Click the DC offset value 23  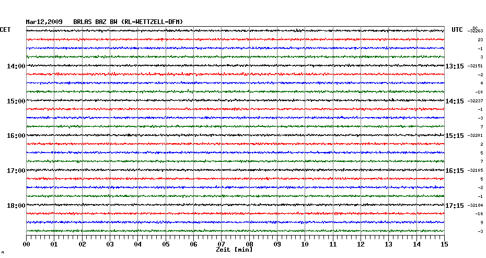480,40
